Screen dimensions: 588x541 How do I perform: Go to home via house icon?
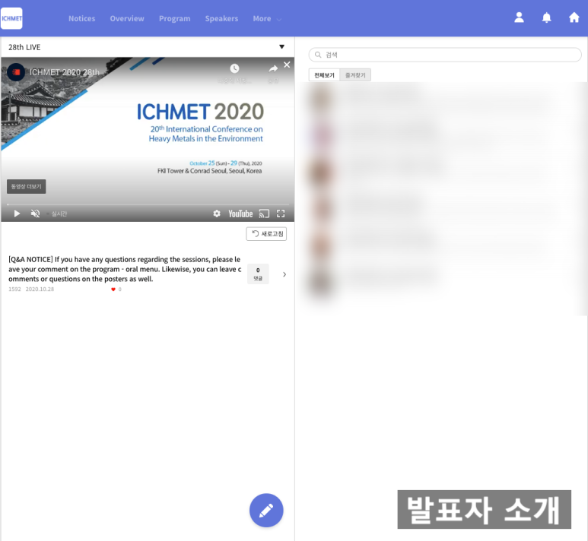[x=574, y=17]
